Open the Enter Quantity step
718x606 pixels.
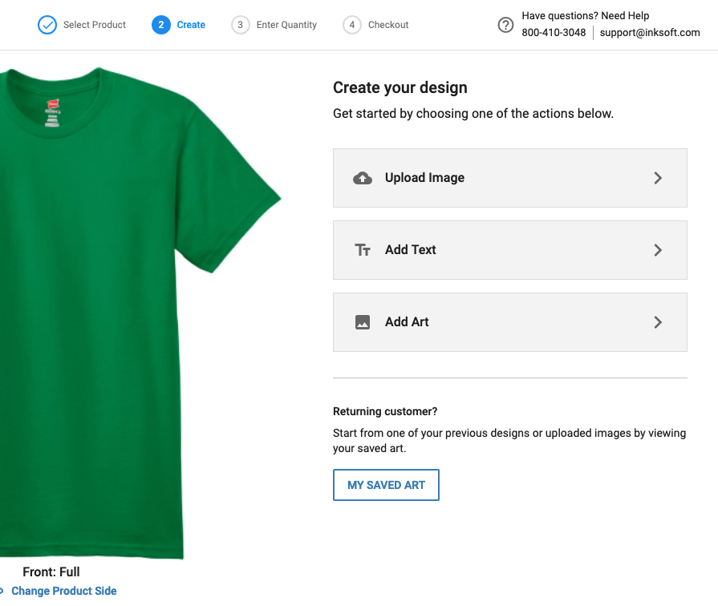pyautogui.click(x=286, y=25)
